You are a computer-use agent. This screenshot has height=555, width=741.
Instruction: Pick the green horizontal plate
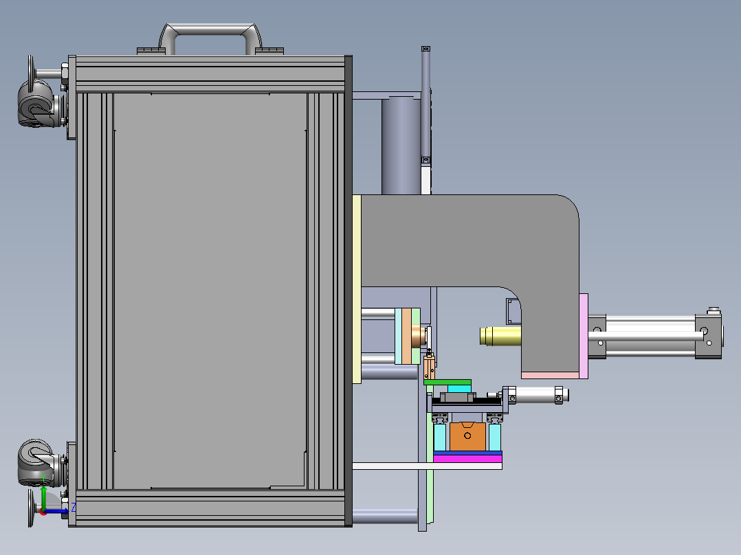point(447,382)
